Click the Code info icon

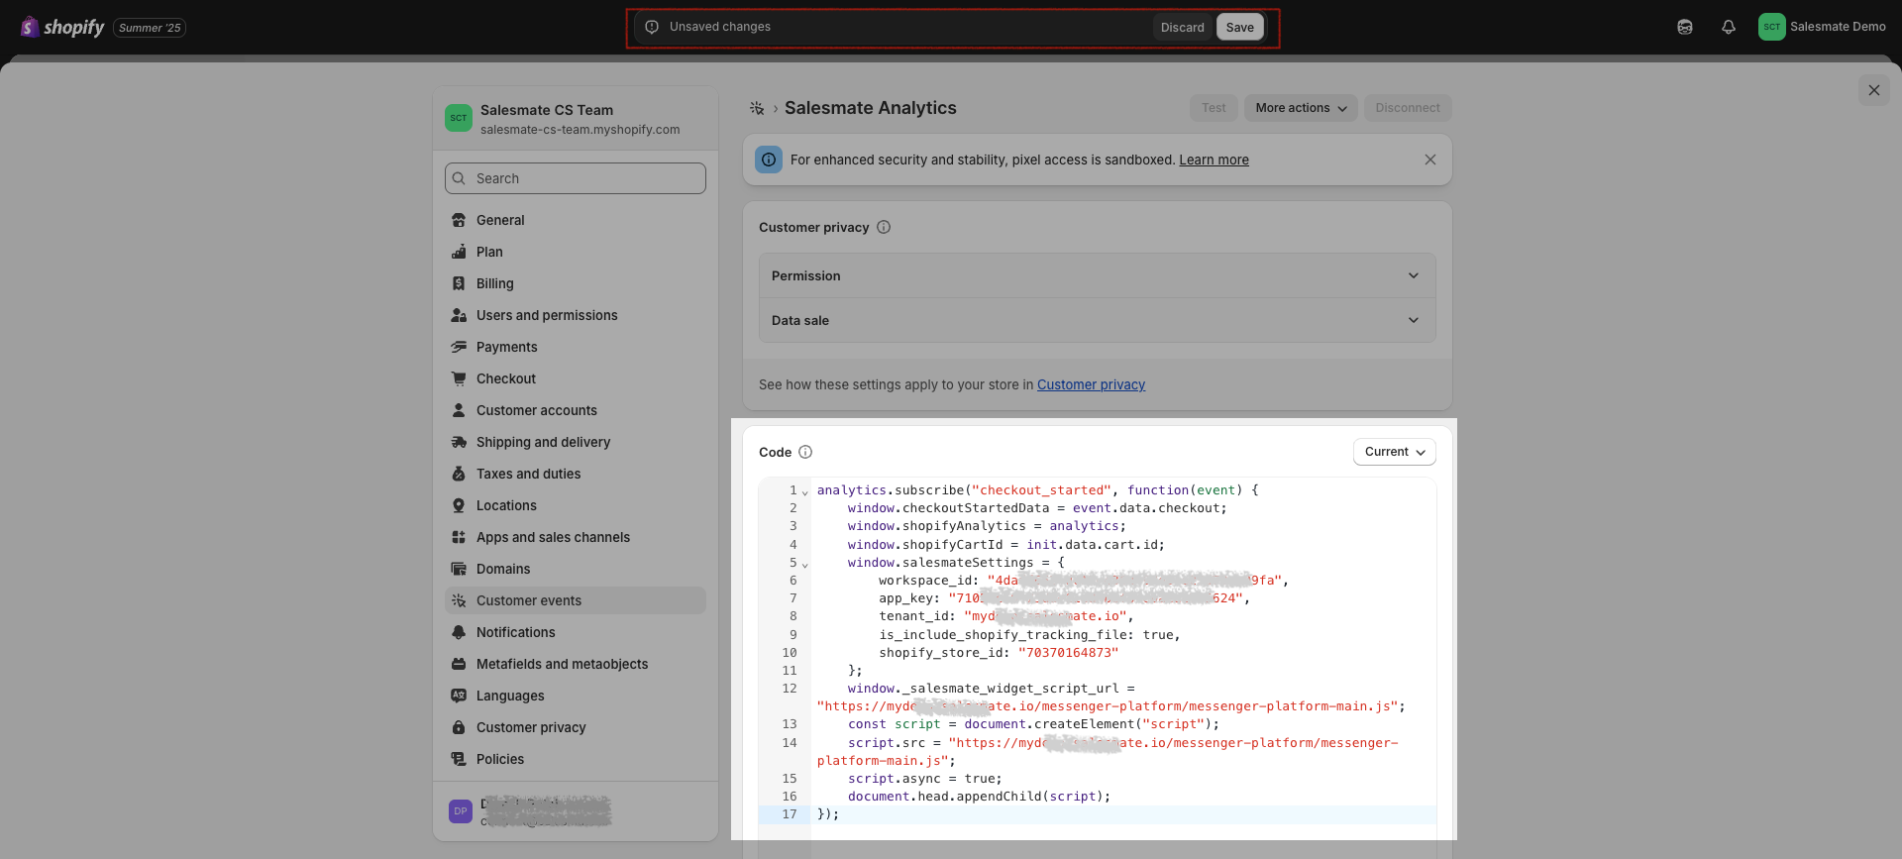coord(805,452)
